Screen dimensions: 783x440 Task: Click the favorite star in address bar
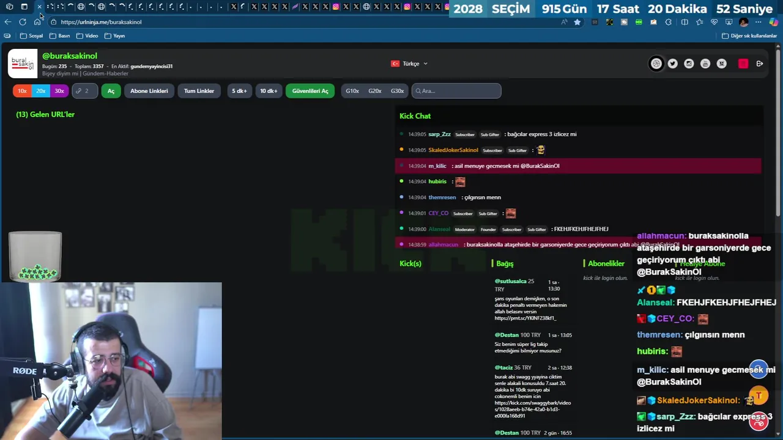577,22
